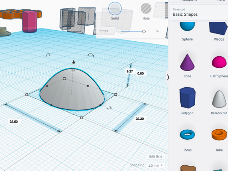Select the Torus shape

(x=187, y=135)
